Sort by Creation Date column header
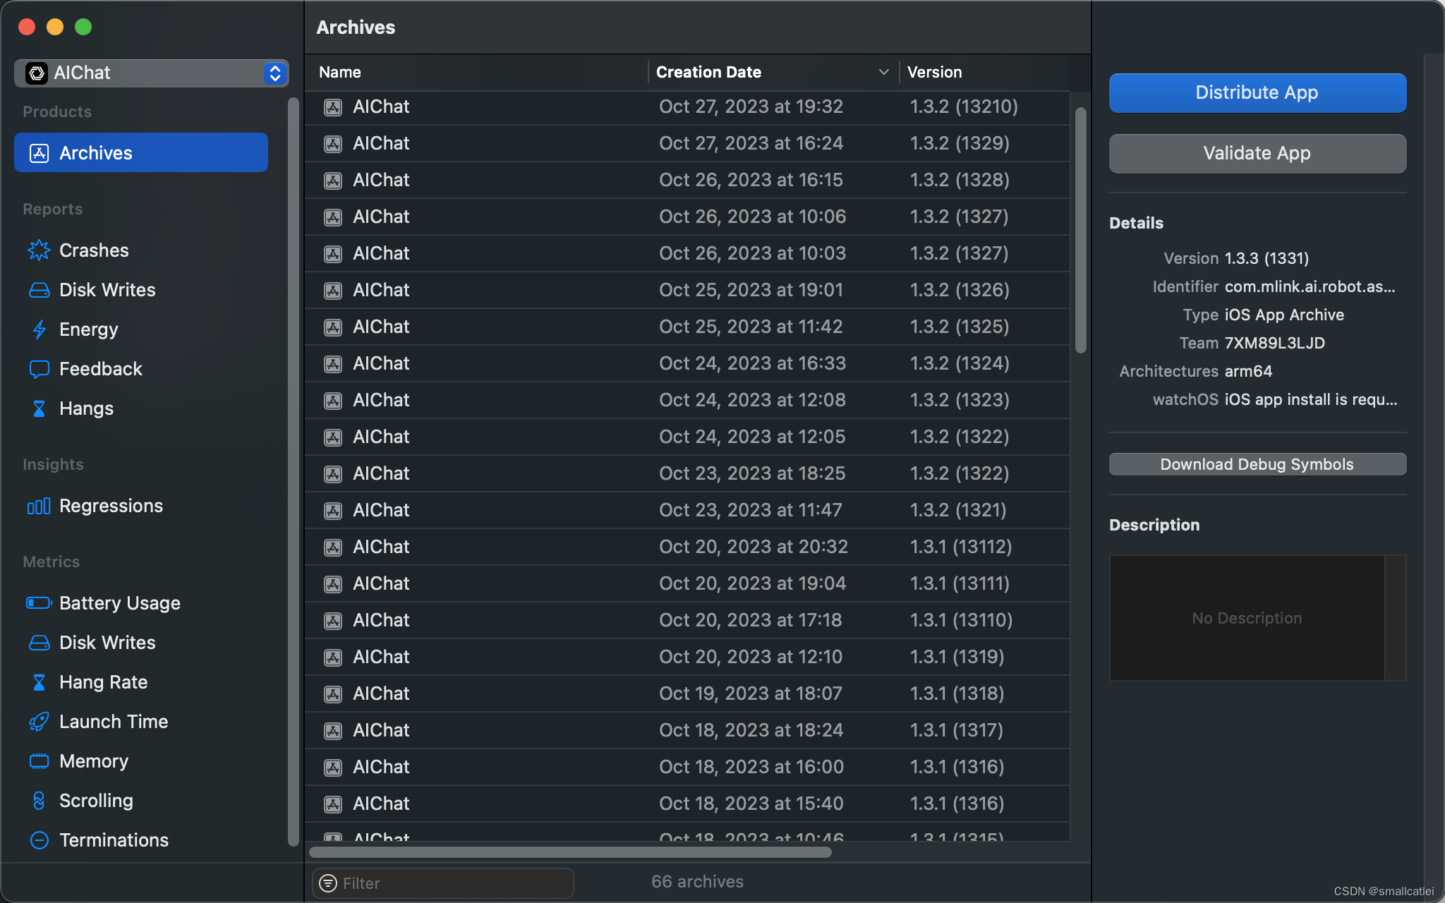Viewport: 1445px width, 903px height. click(708, 72)
